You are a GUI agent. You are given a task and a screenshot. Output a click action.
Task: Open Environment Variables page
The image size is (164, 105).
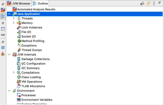(x=37, y=100)
